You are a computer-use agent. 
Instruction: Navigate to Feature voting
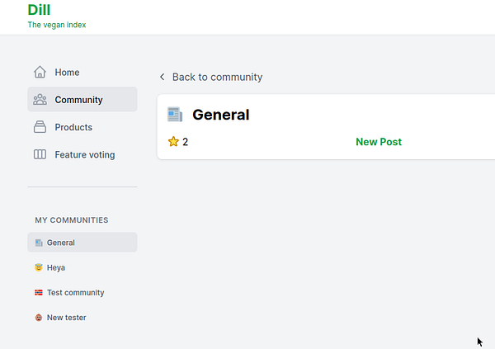84,154
